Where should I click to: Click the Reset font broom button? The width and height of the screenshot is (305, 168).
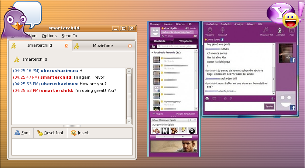pos(50,133)
